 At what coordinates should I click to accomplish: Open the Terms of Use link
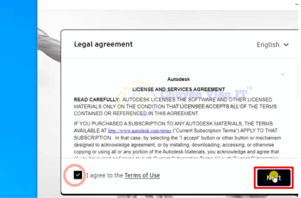point(142,176)
